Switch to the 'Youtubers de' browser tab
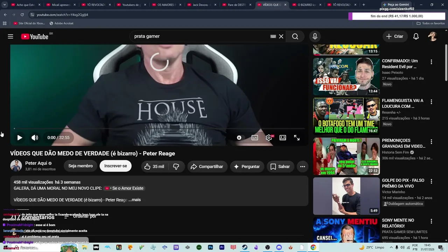The image size is (448, 252). pos(131,5)
